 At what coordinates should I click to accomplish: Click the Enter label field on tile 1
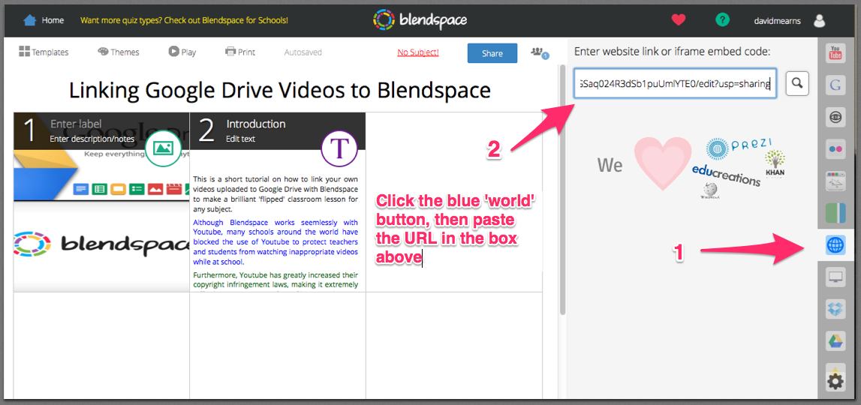click(76, 124)
